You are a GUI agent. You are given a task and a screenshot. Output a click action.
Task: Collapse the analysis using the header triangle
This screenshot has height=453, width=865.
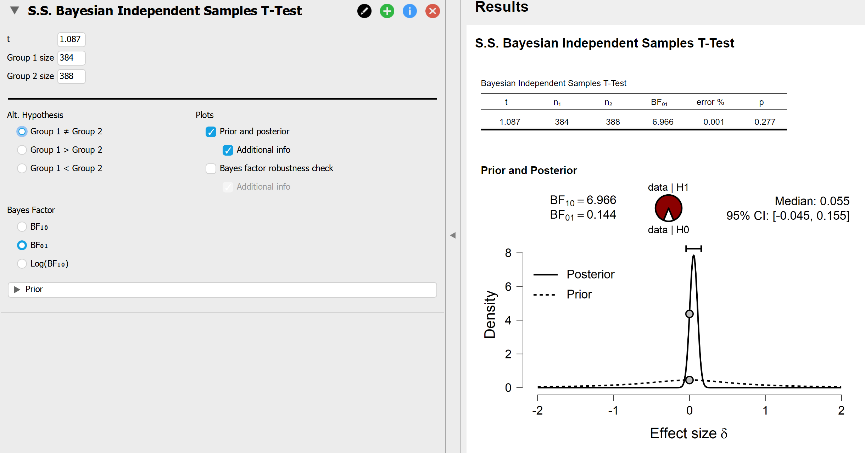pyautogui.click(x=14, y=11)
